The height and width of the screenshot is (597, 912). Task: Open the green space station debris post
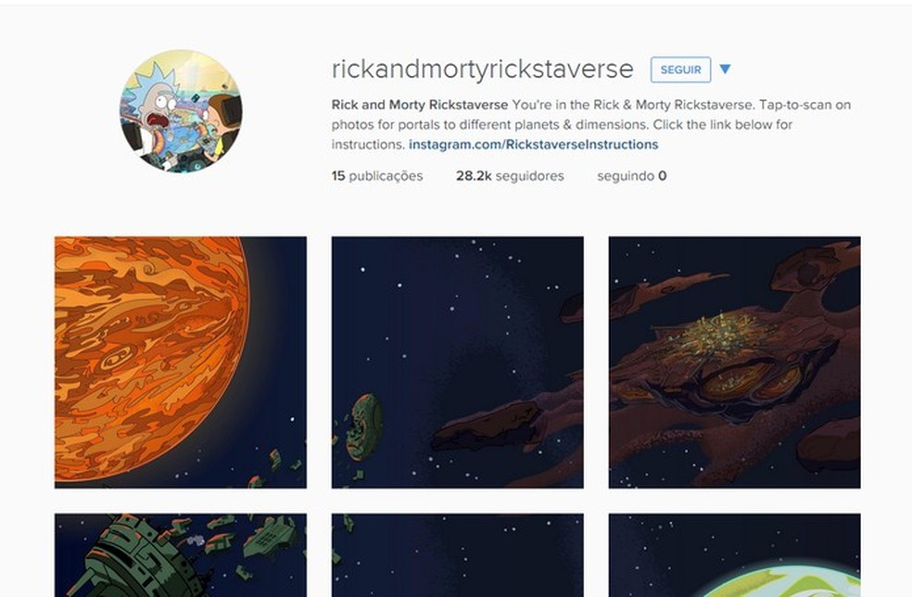pyautogui.click(x=181, y=555)
